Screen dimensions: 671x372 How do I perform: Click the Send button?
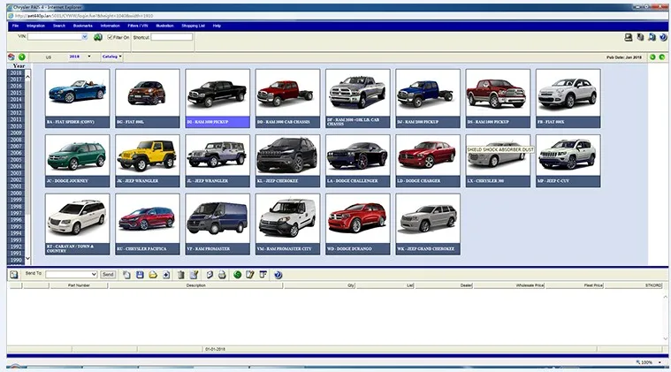[108, 275]
